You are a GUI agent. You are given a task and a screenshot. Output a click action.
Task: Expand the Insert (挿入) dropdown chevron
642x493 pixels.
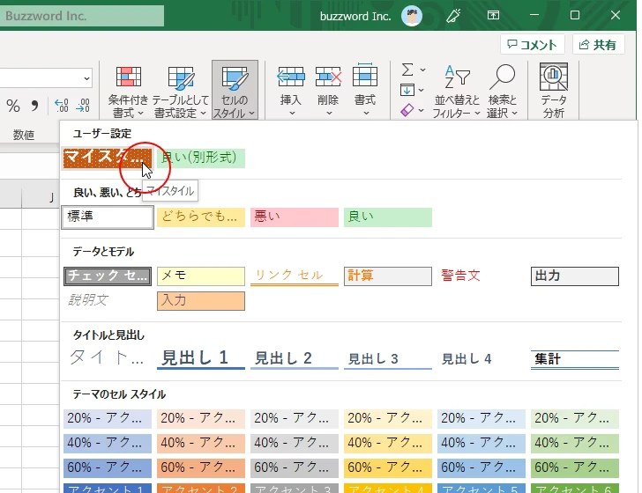292,114
